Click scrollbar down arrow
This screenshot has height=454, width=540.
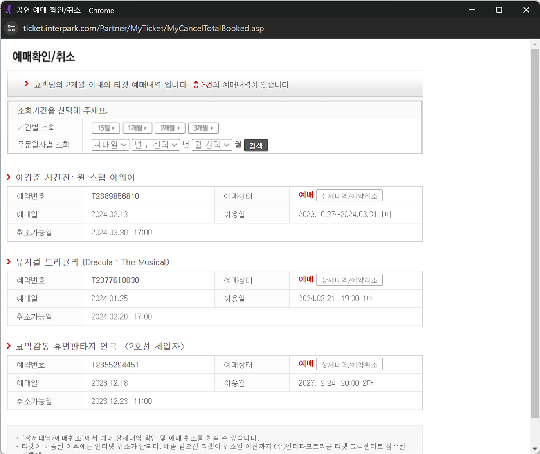tap(535, 449)
